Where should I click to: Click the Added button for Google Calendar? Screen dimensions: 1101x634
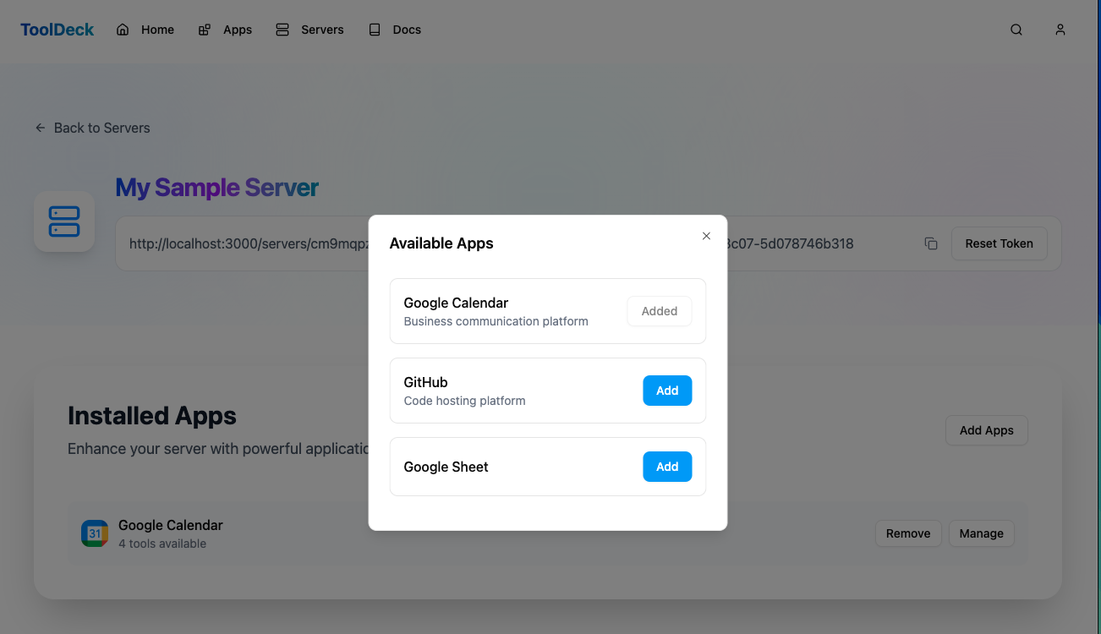659,311
